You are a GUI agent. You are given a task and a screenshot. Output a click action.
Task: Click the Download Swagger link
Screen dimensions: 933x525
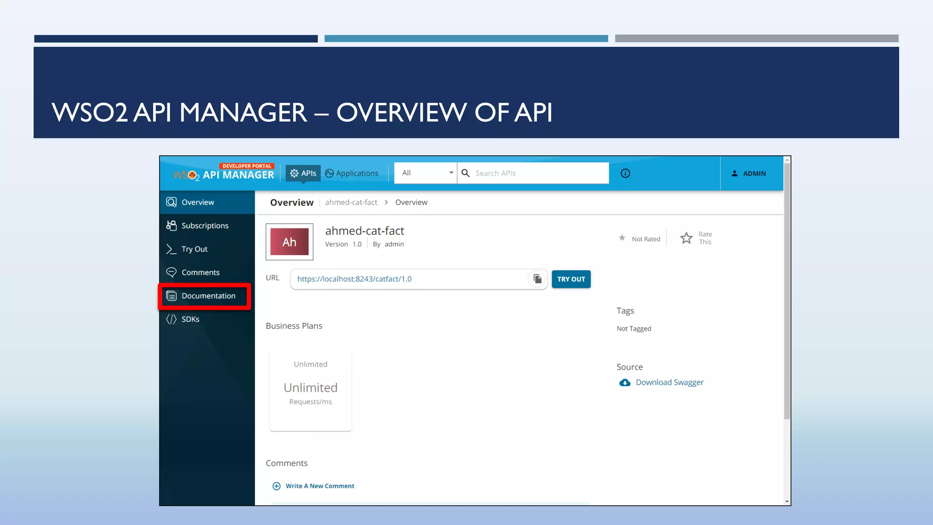(x=669, y=382)
